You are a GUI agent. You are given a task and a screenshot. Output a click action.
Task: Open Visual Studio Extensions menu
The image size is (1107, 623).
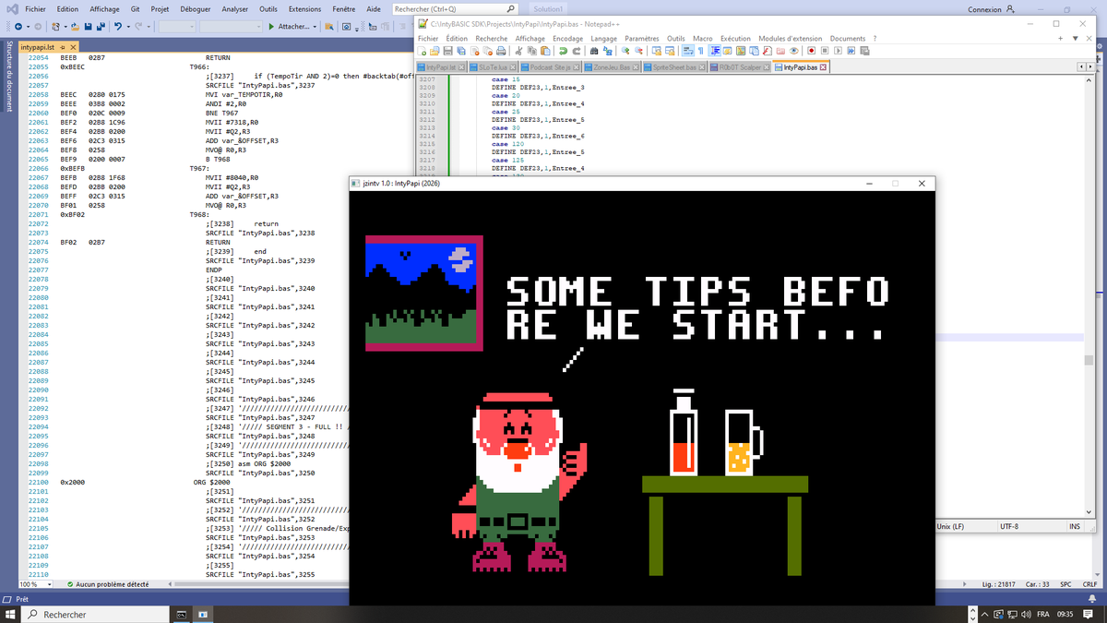point(304,8)
